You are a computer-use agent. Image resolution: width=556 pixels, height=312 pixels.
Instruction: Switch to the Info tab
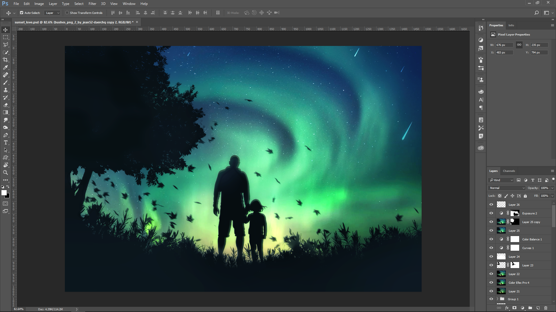(x=511, y=25)
